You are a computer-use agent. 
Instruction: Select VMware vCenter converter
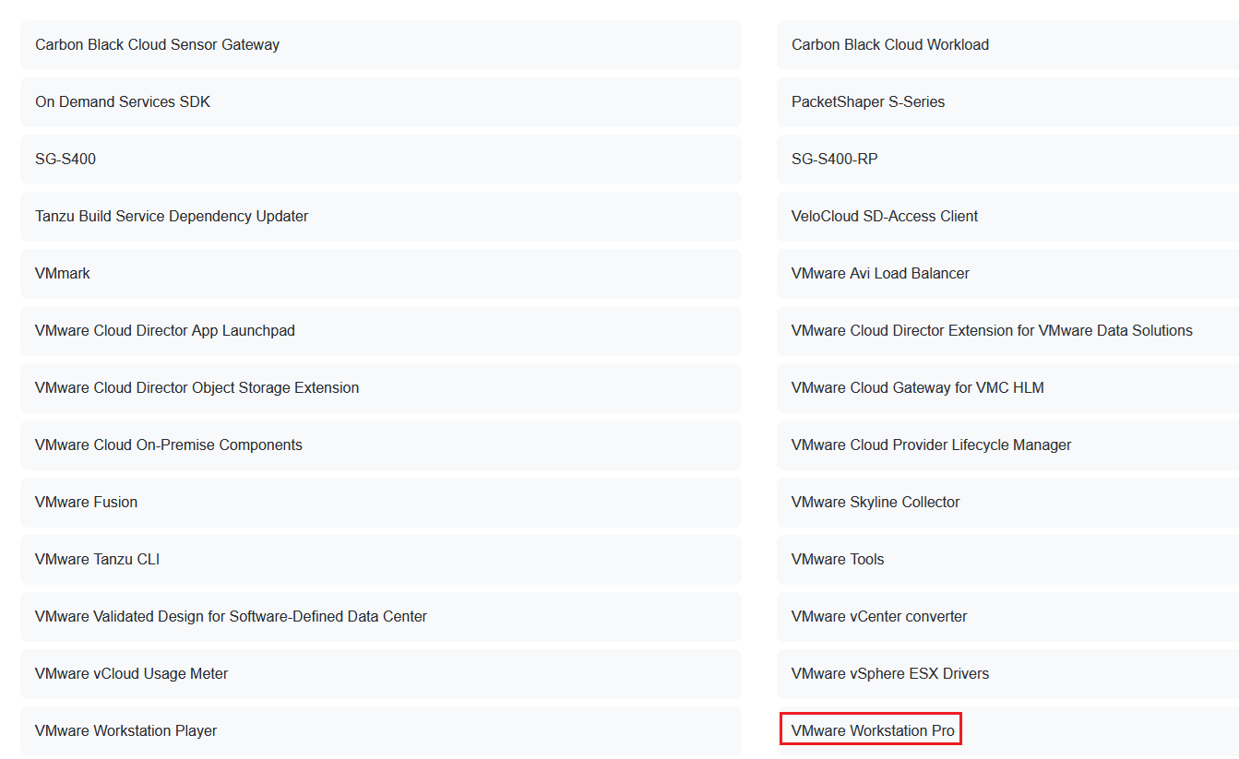1007,617
